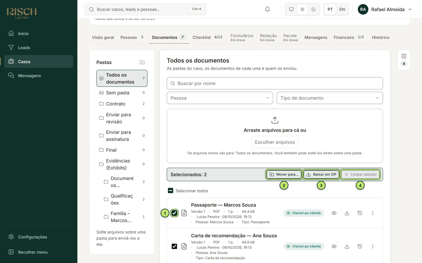Open more options for Carta de recomendação
The image size is (422, 263).
click(373, 246)
